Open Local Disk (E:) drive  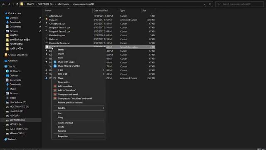[x=17, y=111]
